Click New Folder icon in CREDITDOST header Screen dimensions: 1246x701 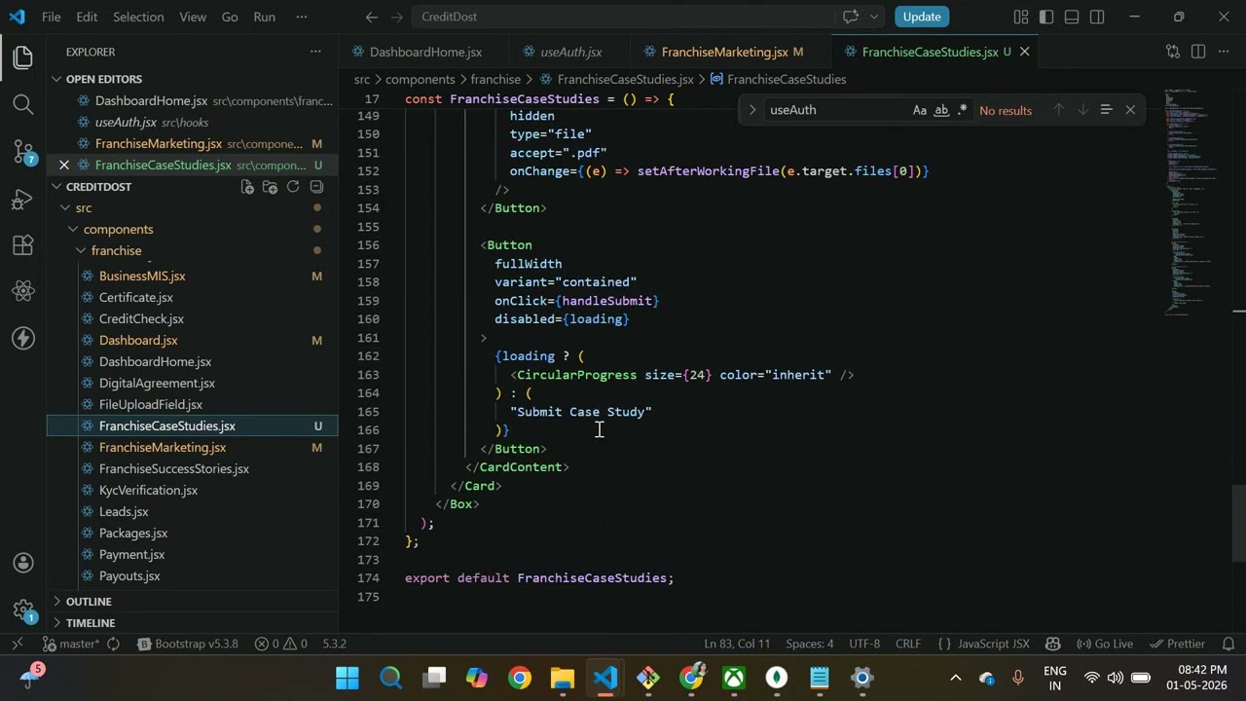pyautogui.click(x=270, y=187)
